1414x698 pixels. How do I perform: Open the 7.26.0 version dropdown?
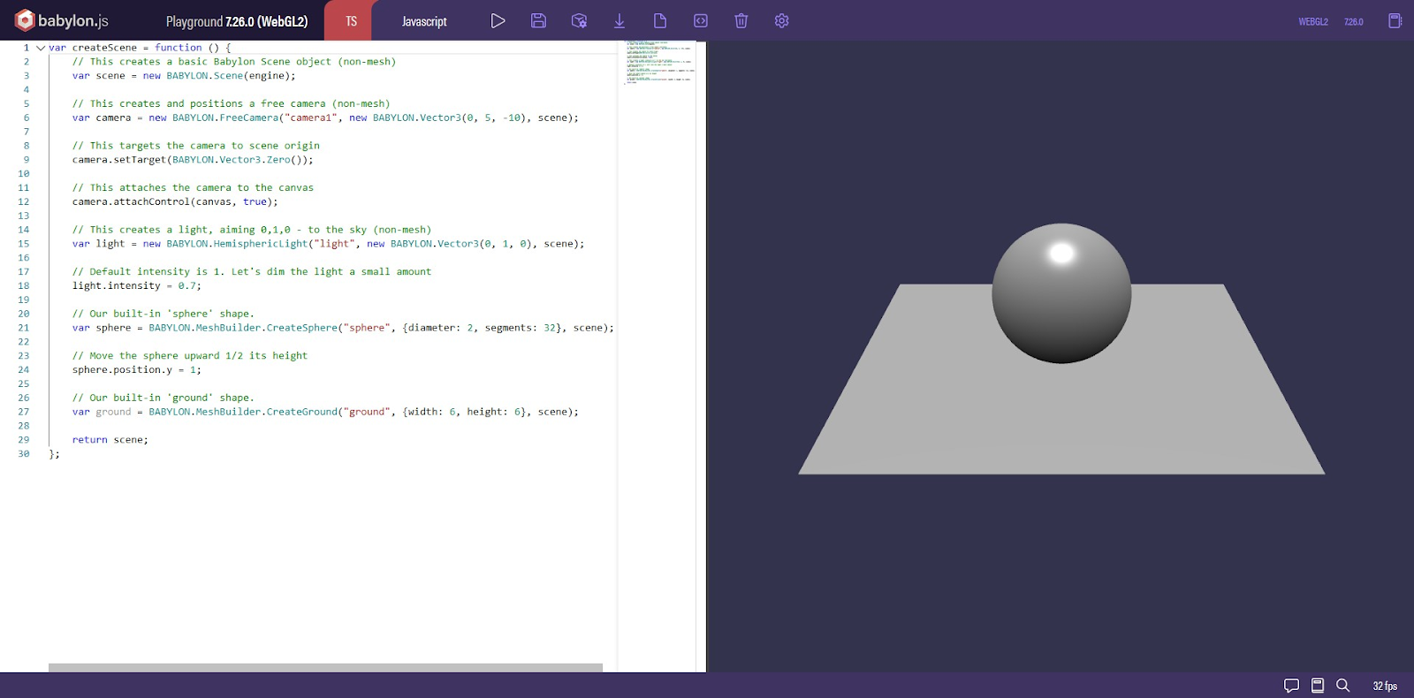pos(1354,21)
